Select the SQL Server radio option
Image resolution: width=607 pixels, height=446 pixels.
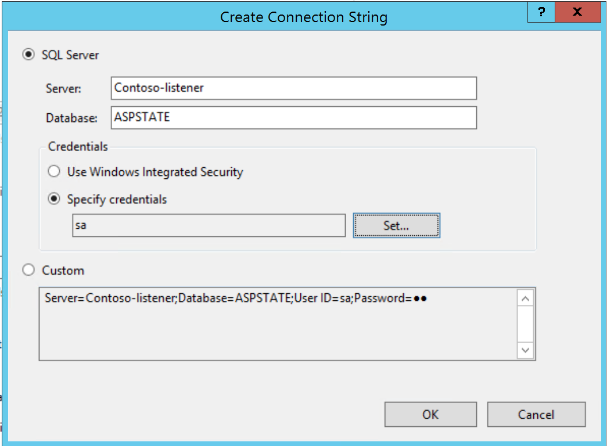point(27,55)
